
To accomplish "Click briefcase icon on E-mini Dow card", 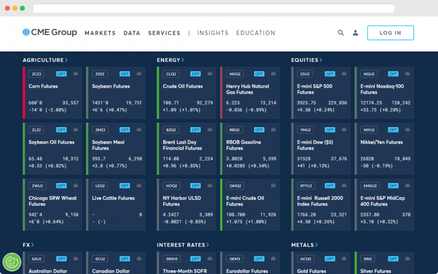I will [x=344, y=130].
